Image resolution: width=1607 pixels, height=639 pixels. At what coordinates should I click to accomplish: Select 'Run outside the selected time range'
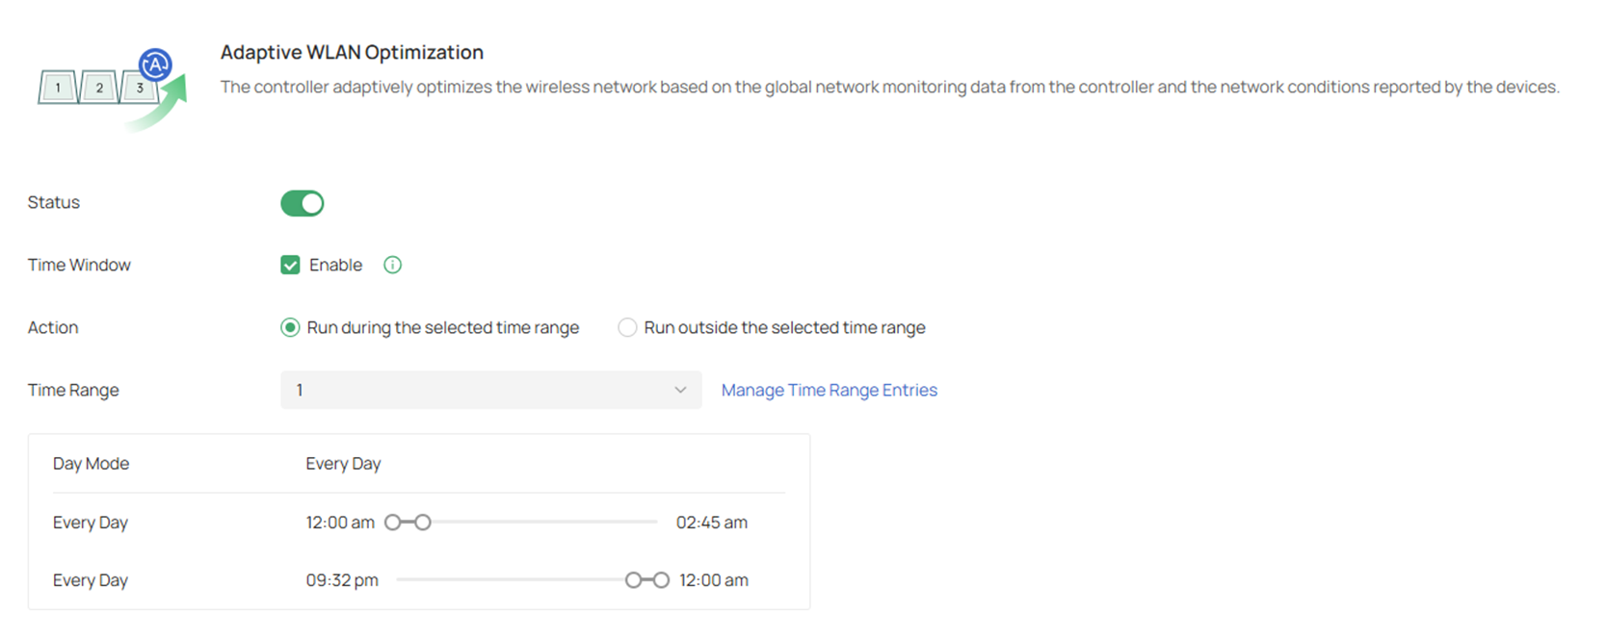(x=627, y=327)
